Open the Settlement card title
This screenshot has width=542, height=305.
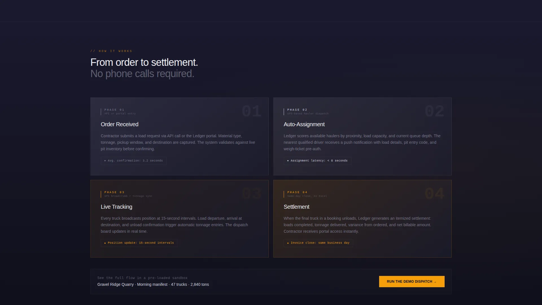click(296, 207)
